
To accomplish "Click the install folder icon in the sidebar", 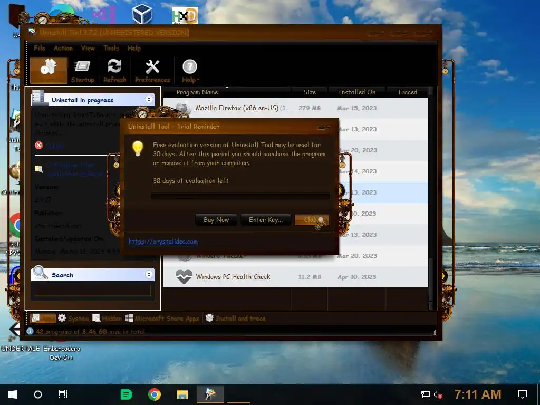I will click(x=39, y=169).
